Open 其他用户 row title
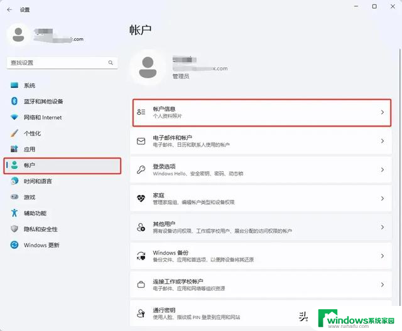The image size is (402, 331). 164,224
